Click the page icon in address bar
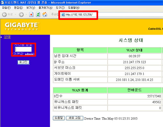This screenshot has width=163, height=127. [63, 15]
